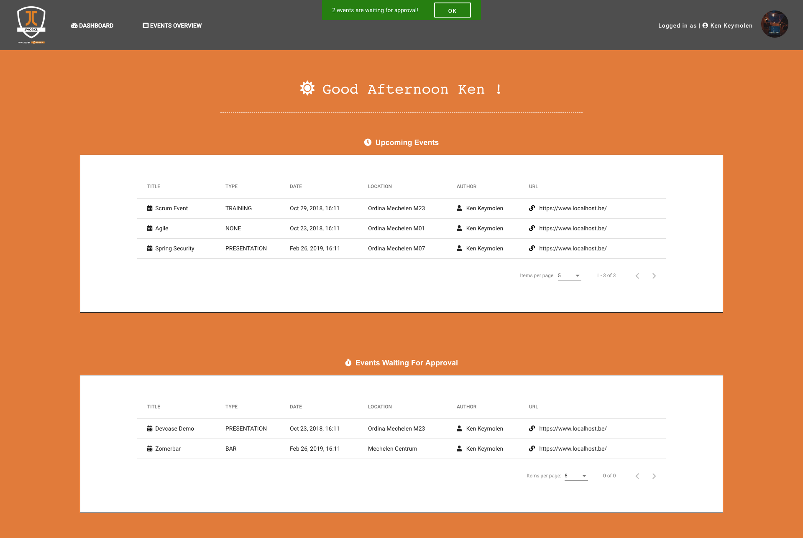Screen dimensions: 803x538
Task: Go to previous page in Upcoming Events
Action: click(637, 275)
